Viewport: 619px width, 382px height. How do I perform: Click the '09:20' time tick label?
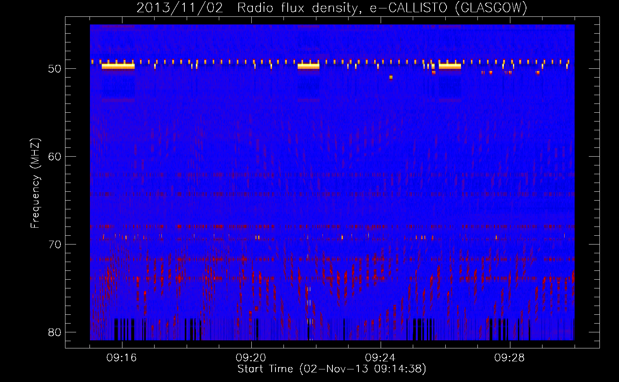point(251,358)
